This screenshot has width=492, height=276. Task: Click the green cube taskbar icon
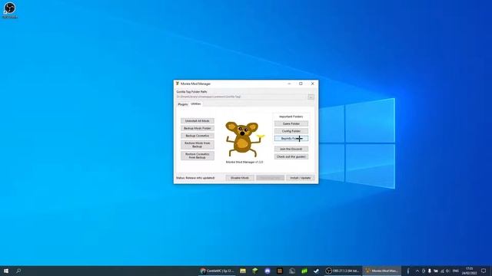pyautogui.click(x=255, y=271)
